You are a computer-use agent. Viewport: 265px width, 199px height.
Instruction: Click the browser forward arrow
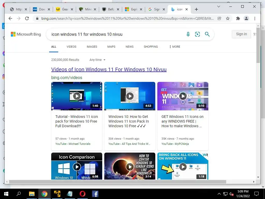click(19, 18)
